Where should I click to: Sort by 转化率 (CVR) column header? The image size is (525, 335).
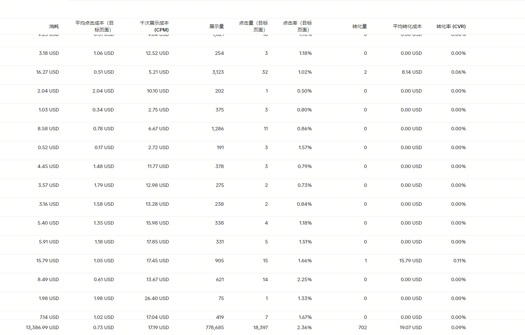pyautogui.click(x=451, y=26)
